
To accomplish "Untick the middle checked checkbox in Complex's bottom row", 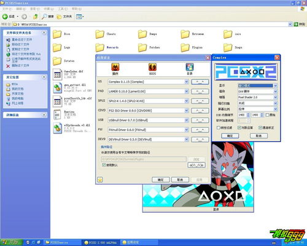I will [x=239, y=127].
